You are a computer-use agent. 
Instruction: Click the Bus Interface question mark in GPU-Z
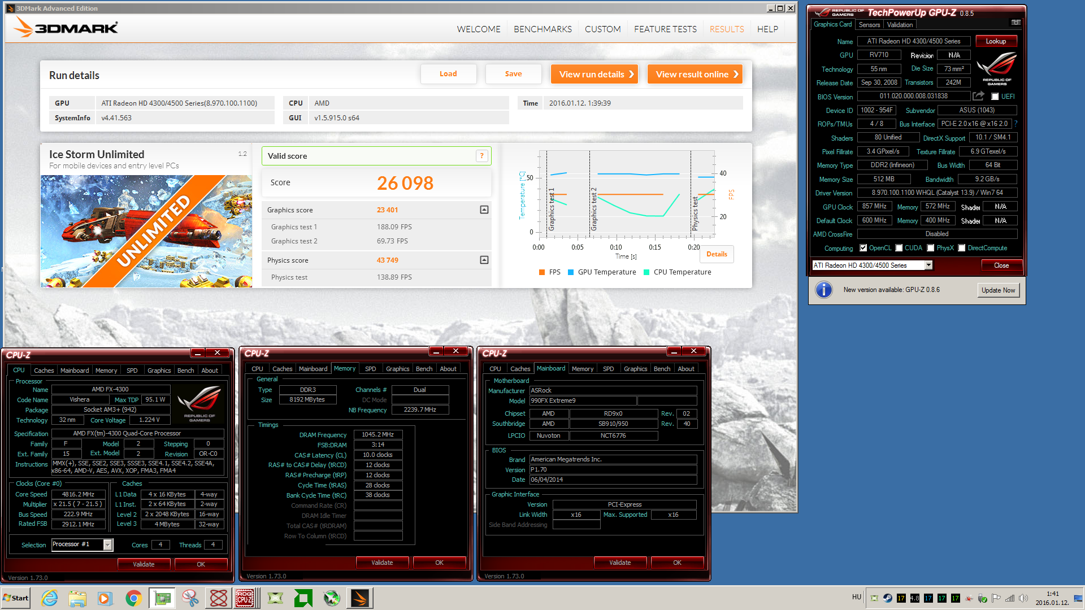tap(1015, 124)
